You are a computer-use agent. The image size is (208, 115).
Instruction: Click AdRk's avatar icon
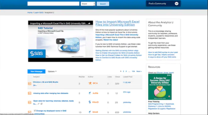(x=90, y=93)
